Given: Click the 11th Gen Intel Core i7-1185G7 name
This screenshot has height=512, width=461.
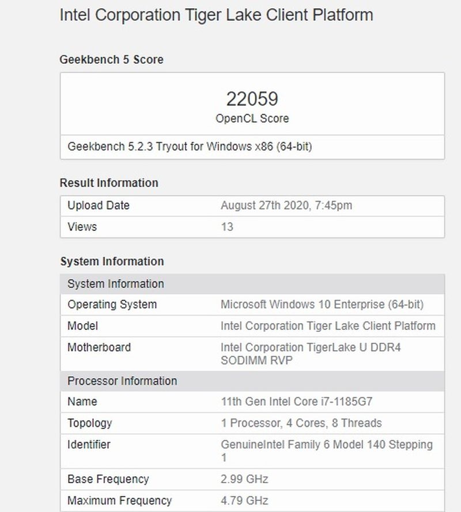Looking at the screenshot, I should tap(300, 402).
